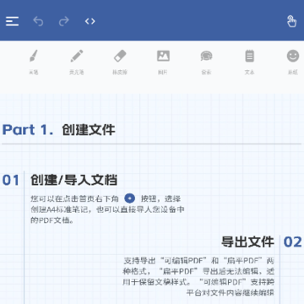Insert a picture with the 图片 icon
This screenshot has width=304, height=304.
click(x=163, y=62)
